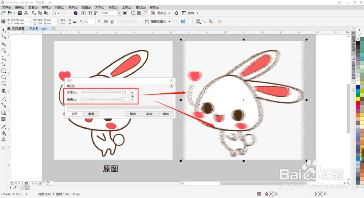Click the Export icon in toolbar
This screenshot has width=364, height=198.
90,13
